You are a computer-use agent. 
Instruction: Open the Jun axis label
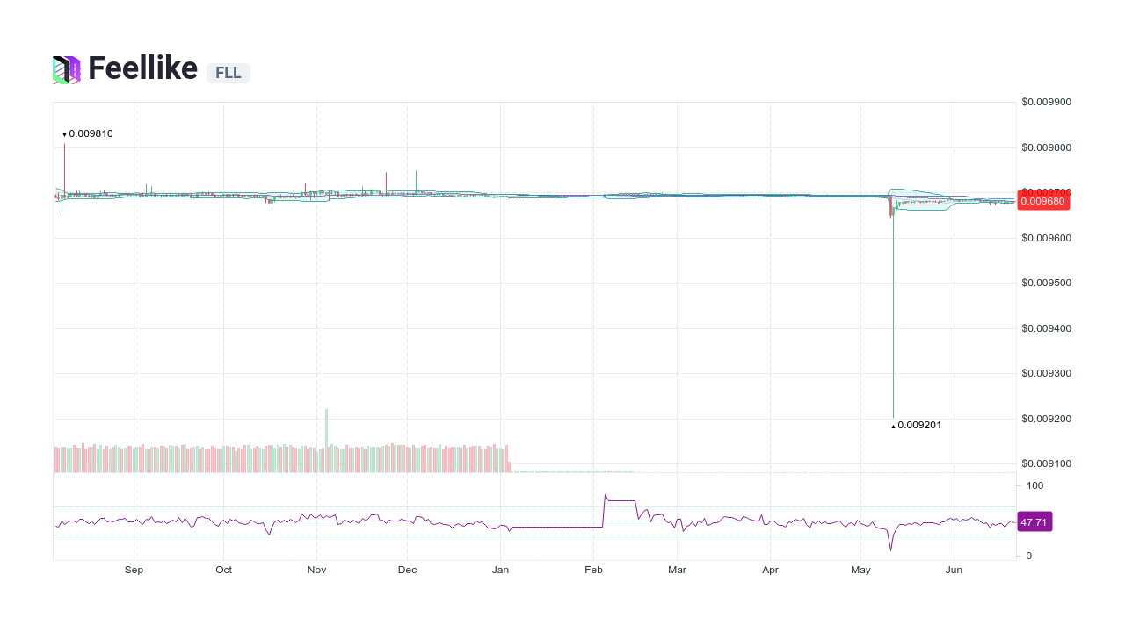(x=954, y=570)
